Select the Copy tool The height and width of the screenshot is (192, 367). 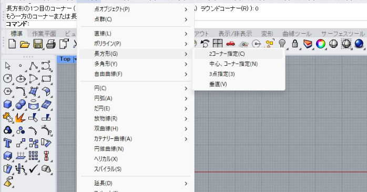34,143
